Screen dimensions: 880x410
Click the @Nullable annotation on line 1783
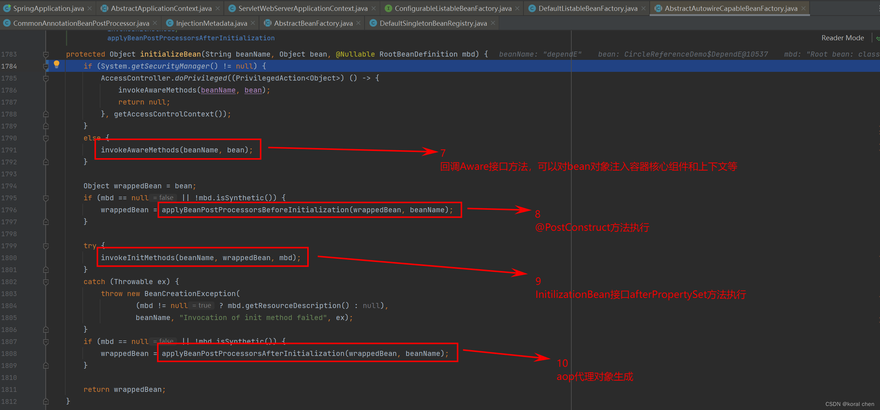point(355,54)
